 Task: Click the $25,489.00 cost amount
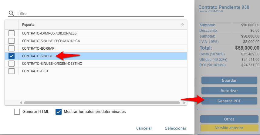coord(250,54)
